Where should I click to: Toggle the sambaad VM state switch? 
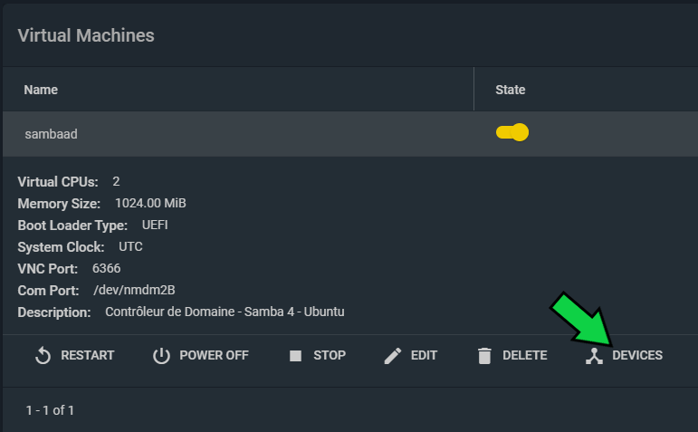pos(512,132)
